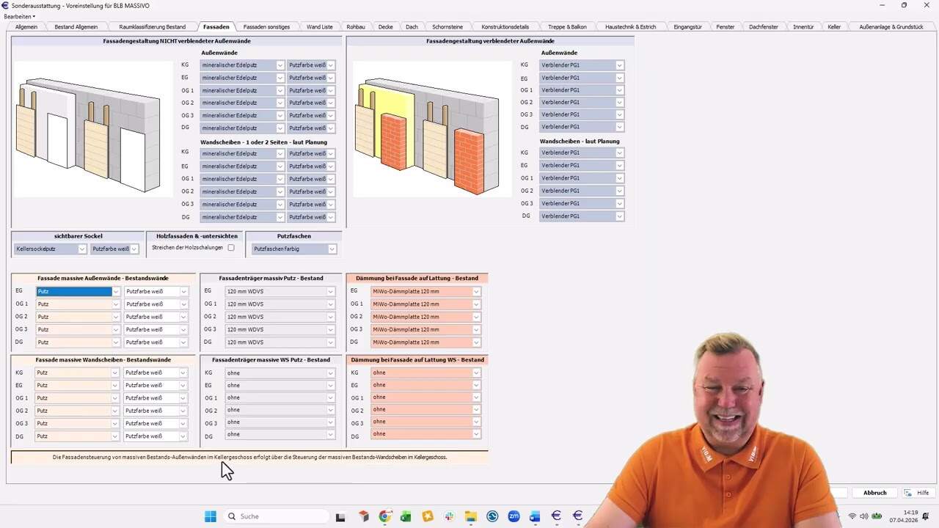Click the Abbruch button
Image resolution: width=939 pixels, height=528 pixels.
point(874,492)
